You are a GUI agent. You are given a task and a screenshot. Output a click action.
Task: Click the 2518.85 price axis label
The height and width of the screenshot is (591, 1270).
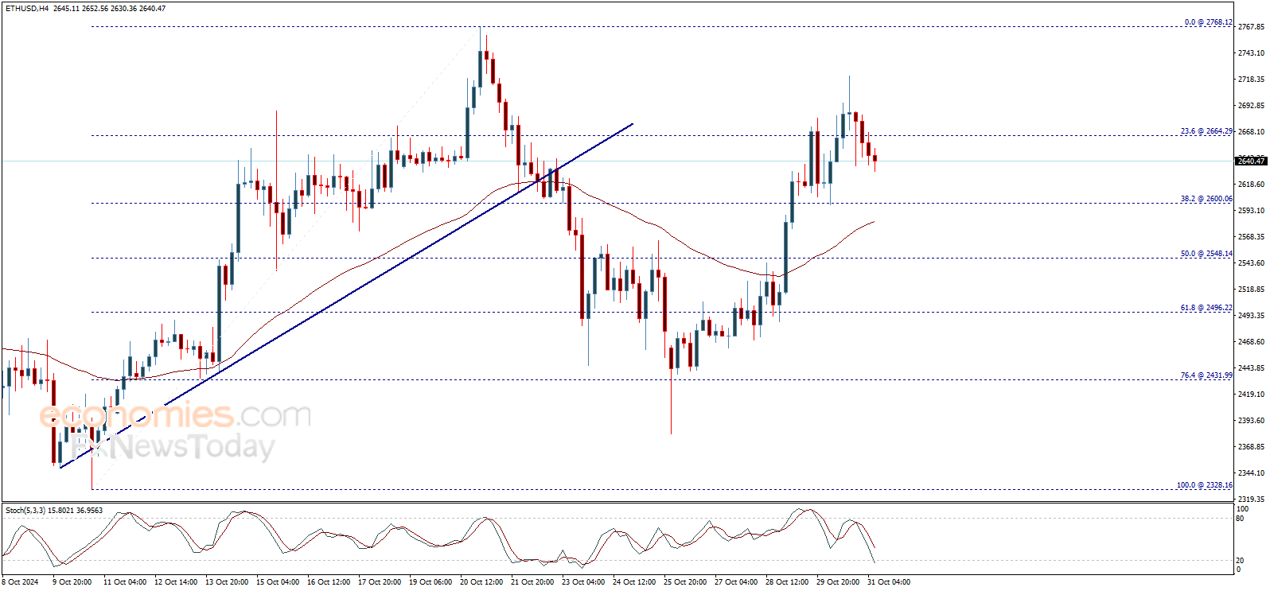tap(1251, 290)
